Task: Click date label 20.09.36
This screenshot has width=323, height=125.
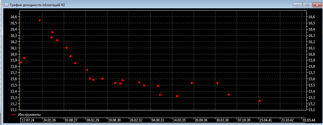Action: point(201,120)
